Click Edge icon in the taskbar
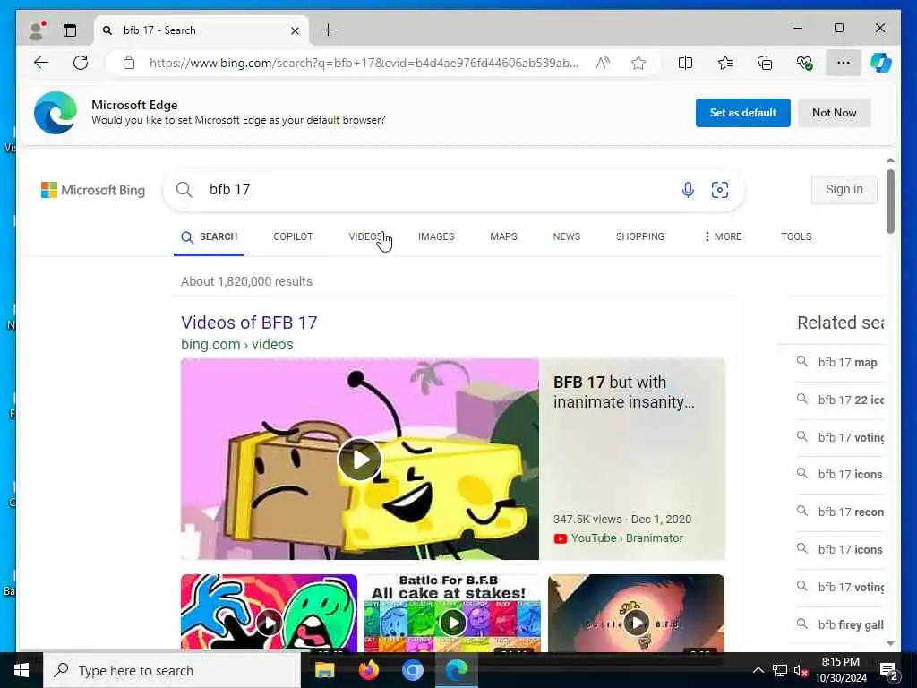Viewport: 917px width, 688px height. [456, 670]
